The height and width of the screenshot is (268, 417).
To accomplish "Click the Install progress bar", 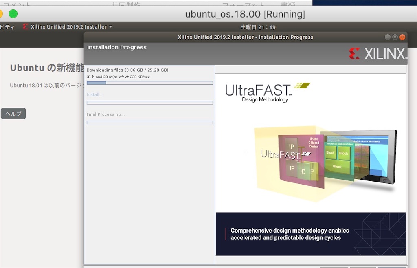I will coord(150,103).
